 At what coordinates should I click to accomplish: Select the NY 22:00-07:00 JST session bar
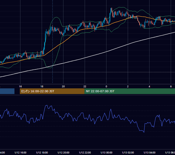click(129, 91)
